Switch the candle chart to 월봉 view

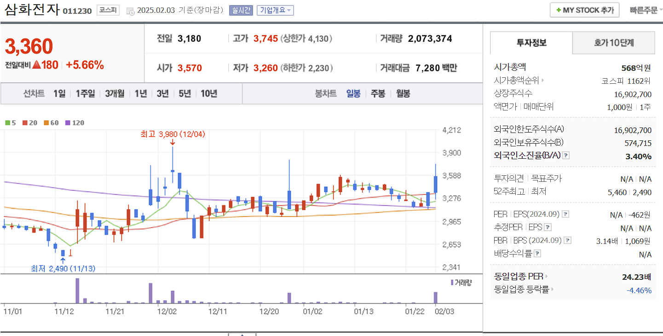coord(402,93)
